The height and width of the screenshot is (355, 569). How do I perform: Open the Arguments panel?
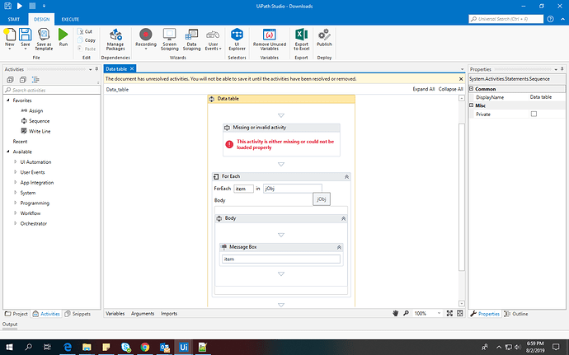[143, 313]
